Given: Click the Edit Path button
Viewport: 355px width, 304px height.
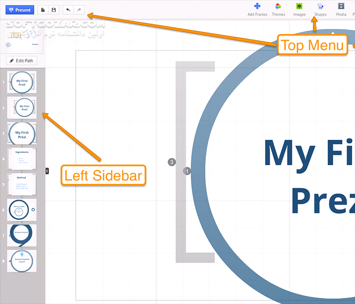Looking at the screenshot, I should pyautogui.click(x=21, y=61).
